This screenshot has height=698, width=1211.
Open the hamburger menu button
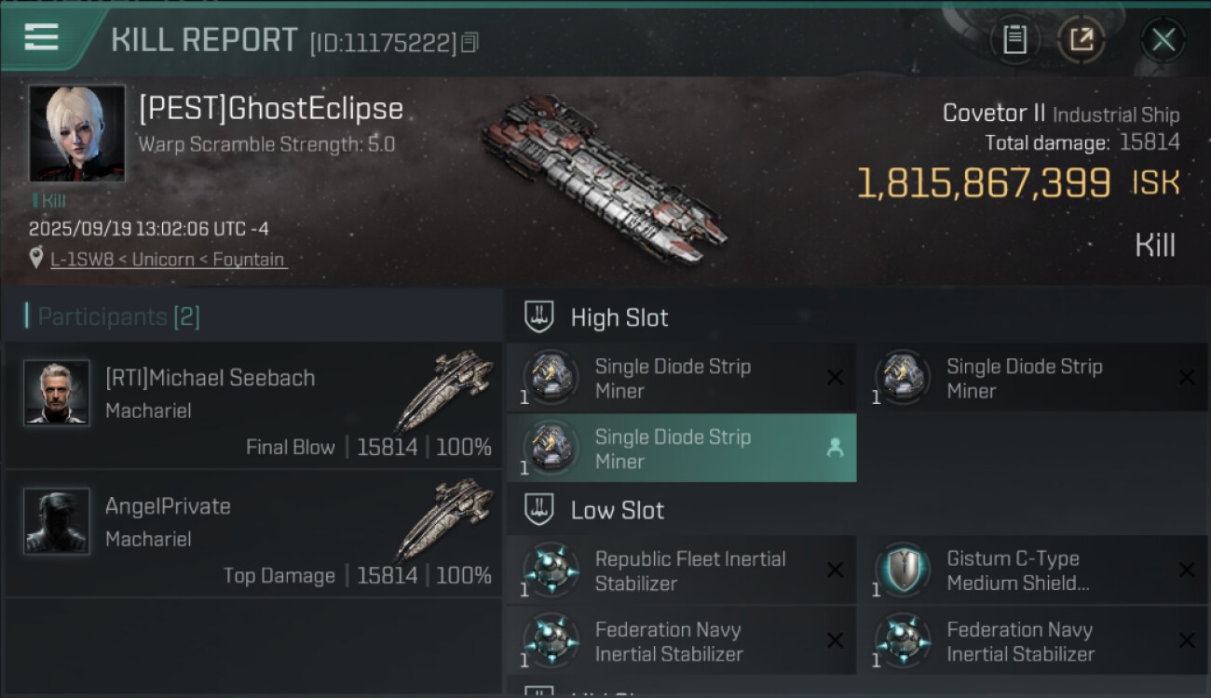[x=42, y=37]
